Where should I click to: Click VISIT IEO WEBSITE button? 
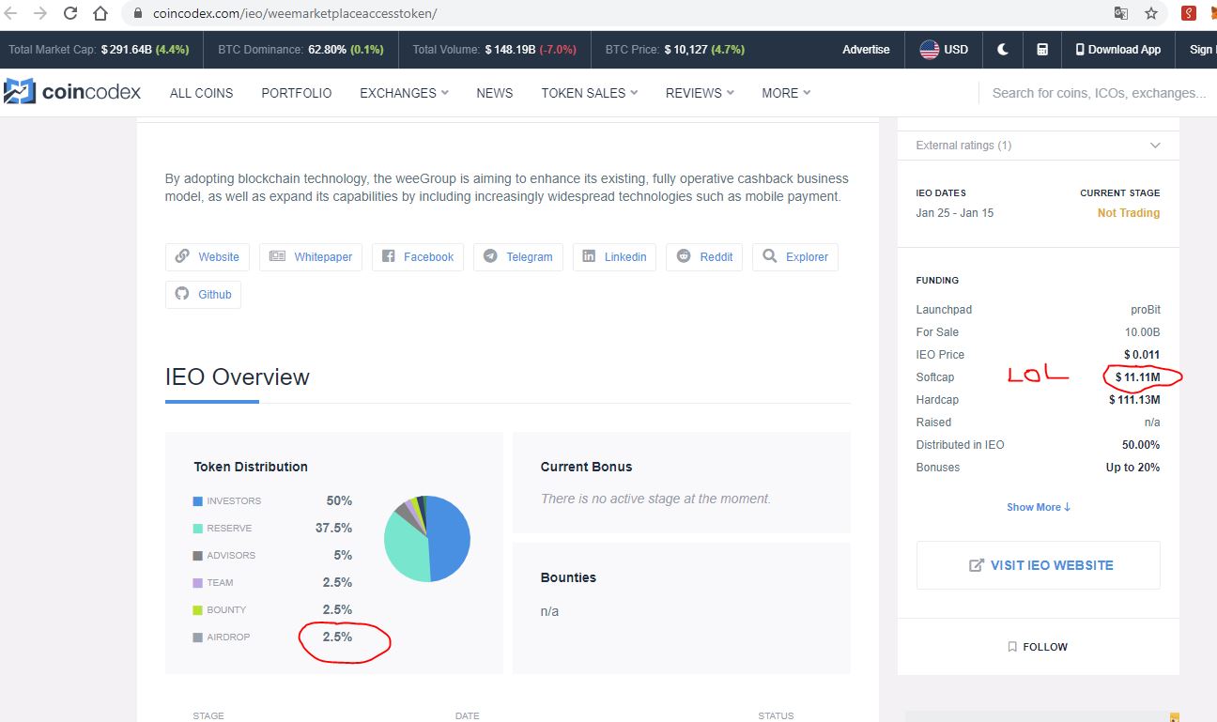pos(1039,565)
